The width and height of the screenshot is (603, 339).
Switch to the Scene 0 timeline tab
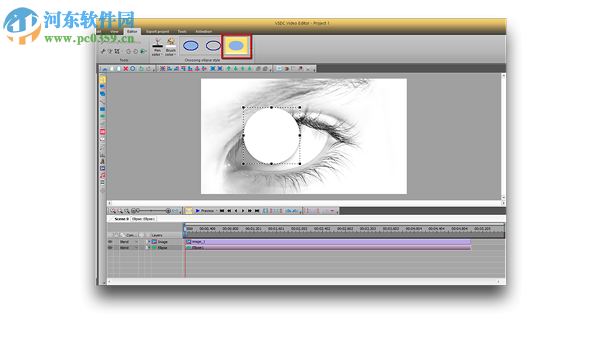(121, 218)
